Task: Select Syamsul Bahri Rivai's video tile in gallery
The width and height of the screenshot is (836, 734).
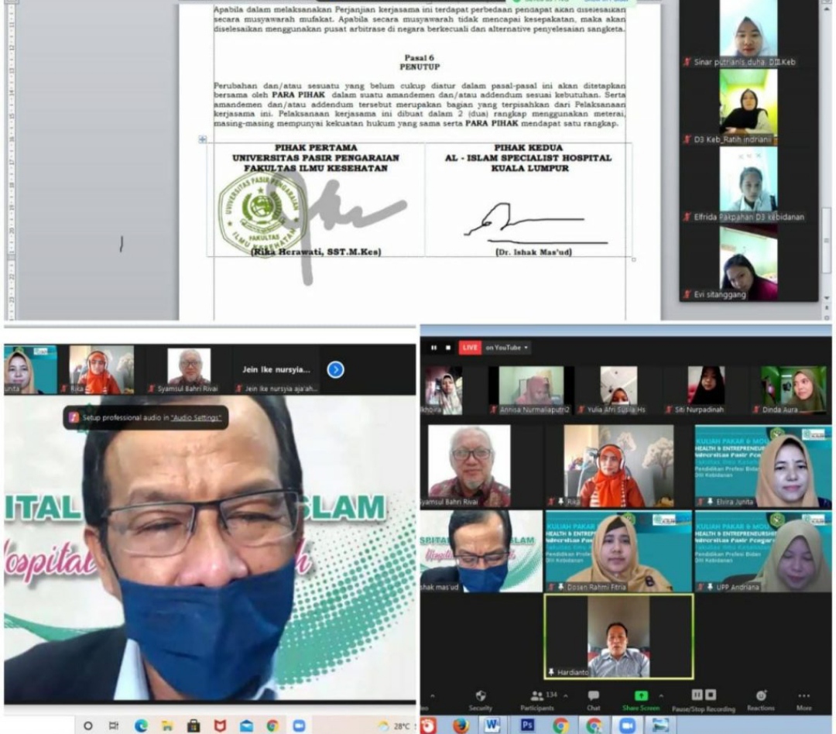Action: [469, 465]
